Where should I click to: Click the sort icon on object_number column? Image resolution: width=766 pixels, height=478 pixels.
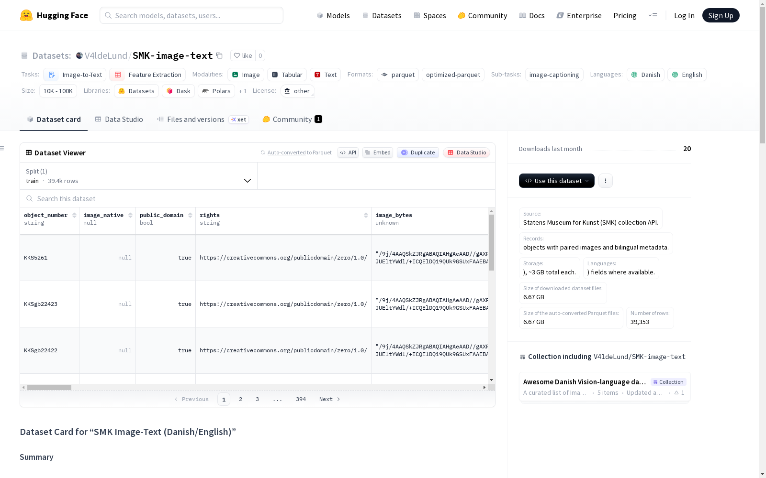point(74,215)
